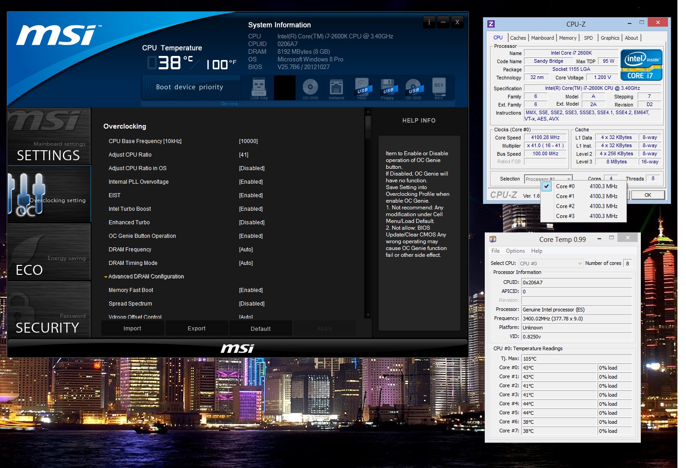The height and width of the screenshot is (468, 686).
Task: Click the Core Voltage value in CPU-Z
Action: pos(602,78)
